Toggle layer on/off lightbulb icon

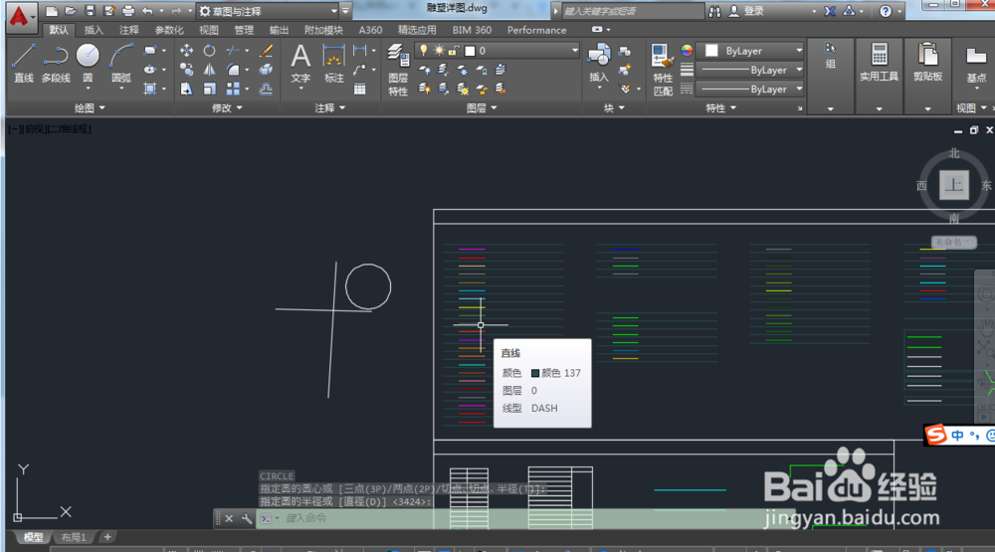423,50
